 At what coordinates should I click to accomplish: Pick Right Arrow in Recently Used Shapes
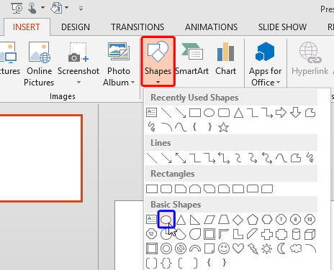[x=281, y=113]
